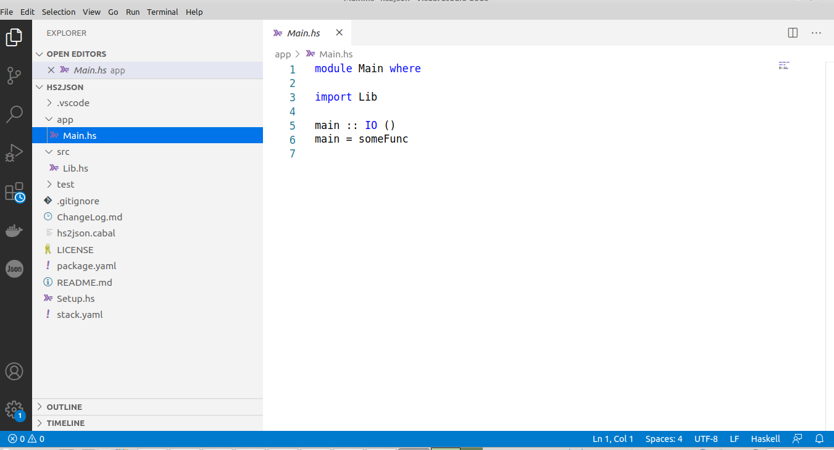Screen dimensions: 834x450
Task: Click the editor minimap preview
Action: coord(784,65)
